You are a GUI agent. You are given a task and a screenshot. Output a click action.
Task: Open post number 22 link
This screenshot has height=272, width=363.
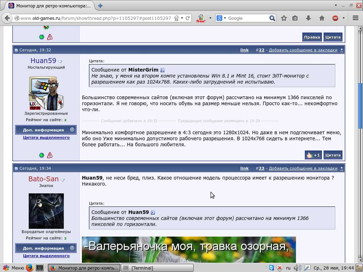(x=261, y=50)
